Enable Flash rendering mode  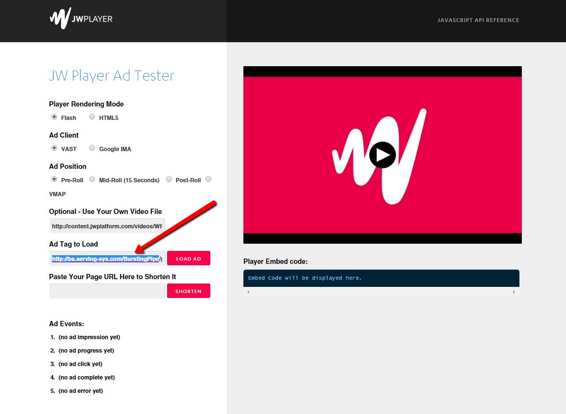54,117
